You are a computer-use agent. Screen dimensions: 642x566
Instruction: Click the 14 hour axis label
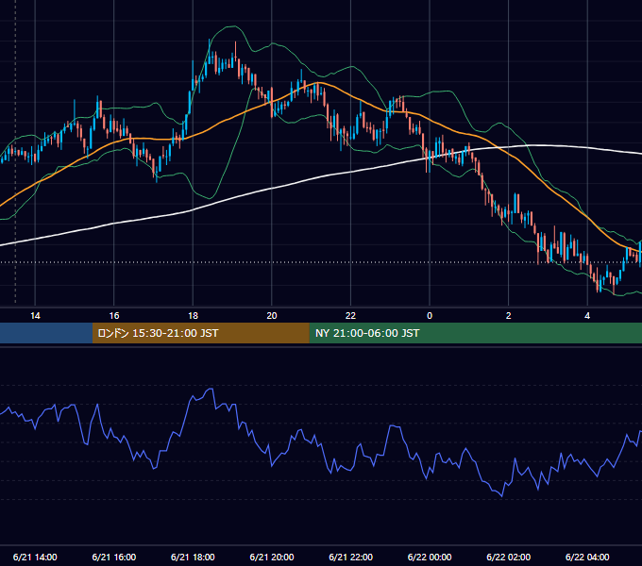[x=35, y=316]
